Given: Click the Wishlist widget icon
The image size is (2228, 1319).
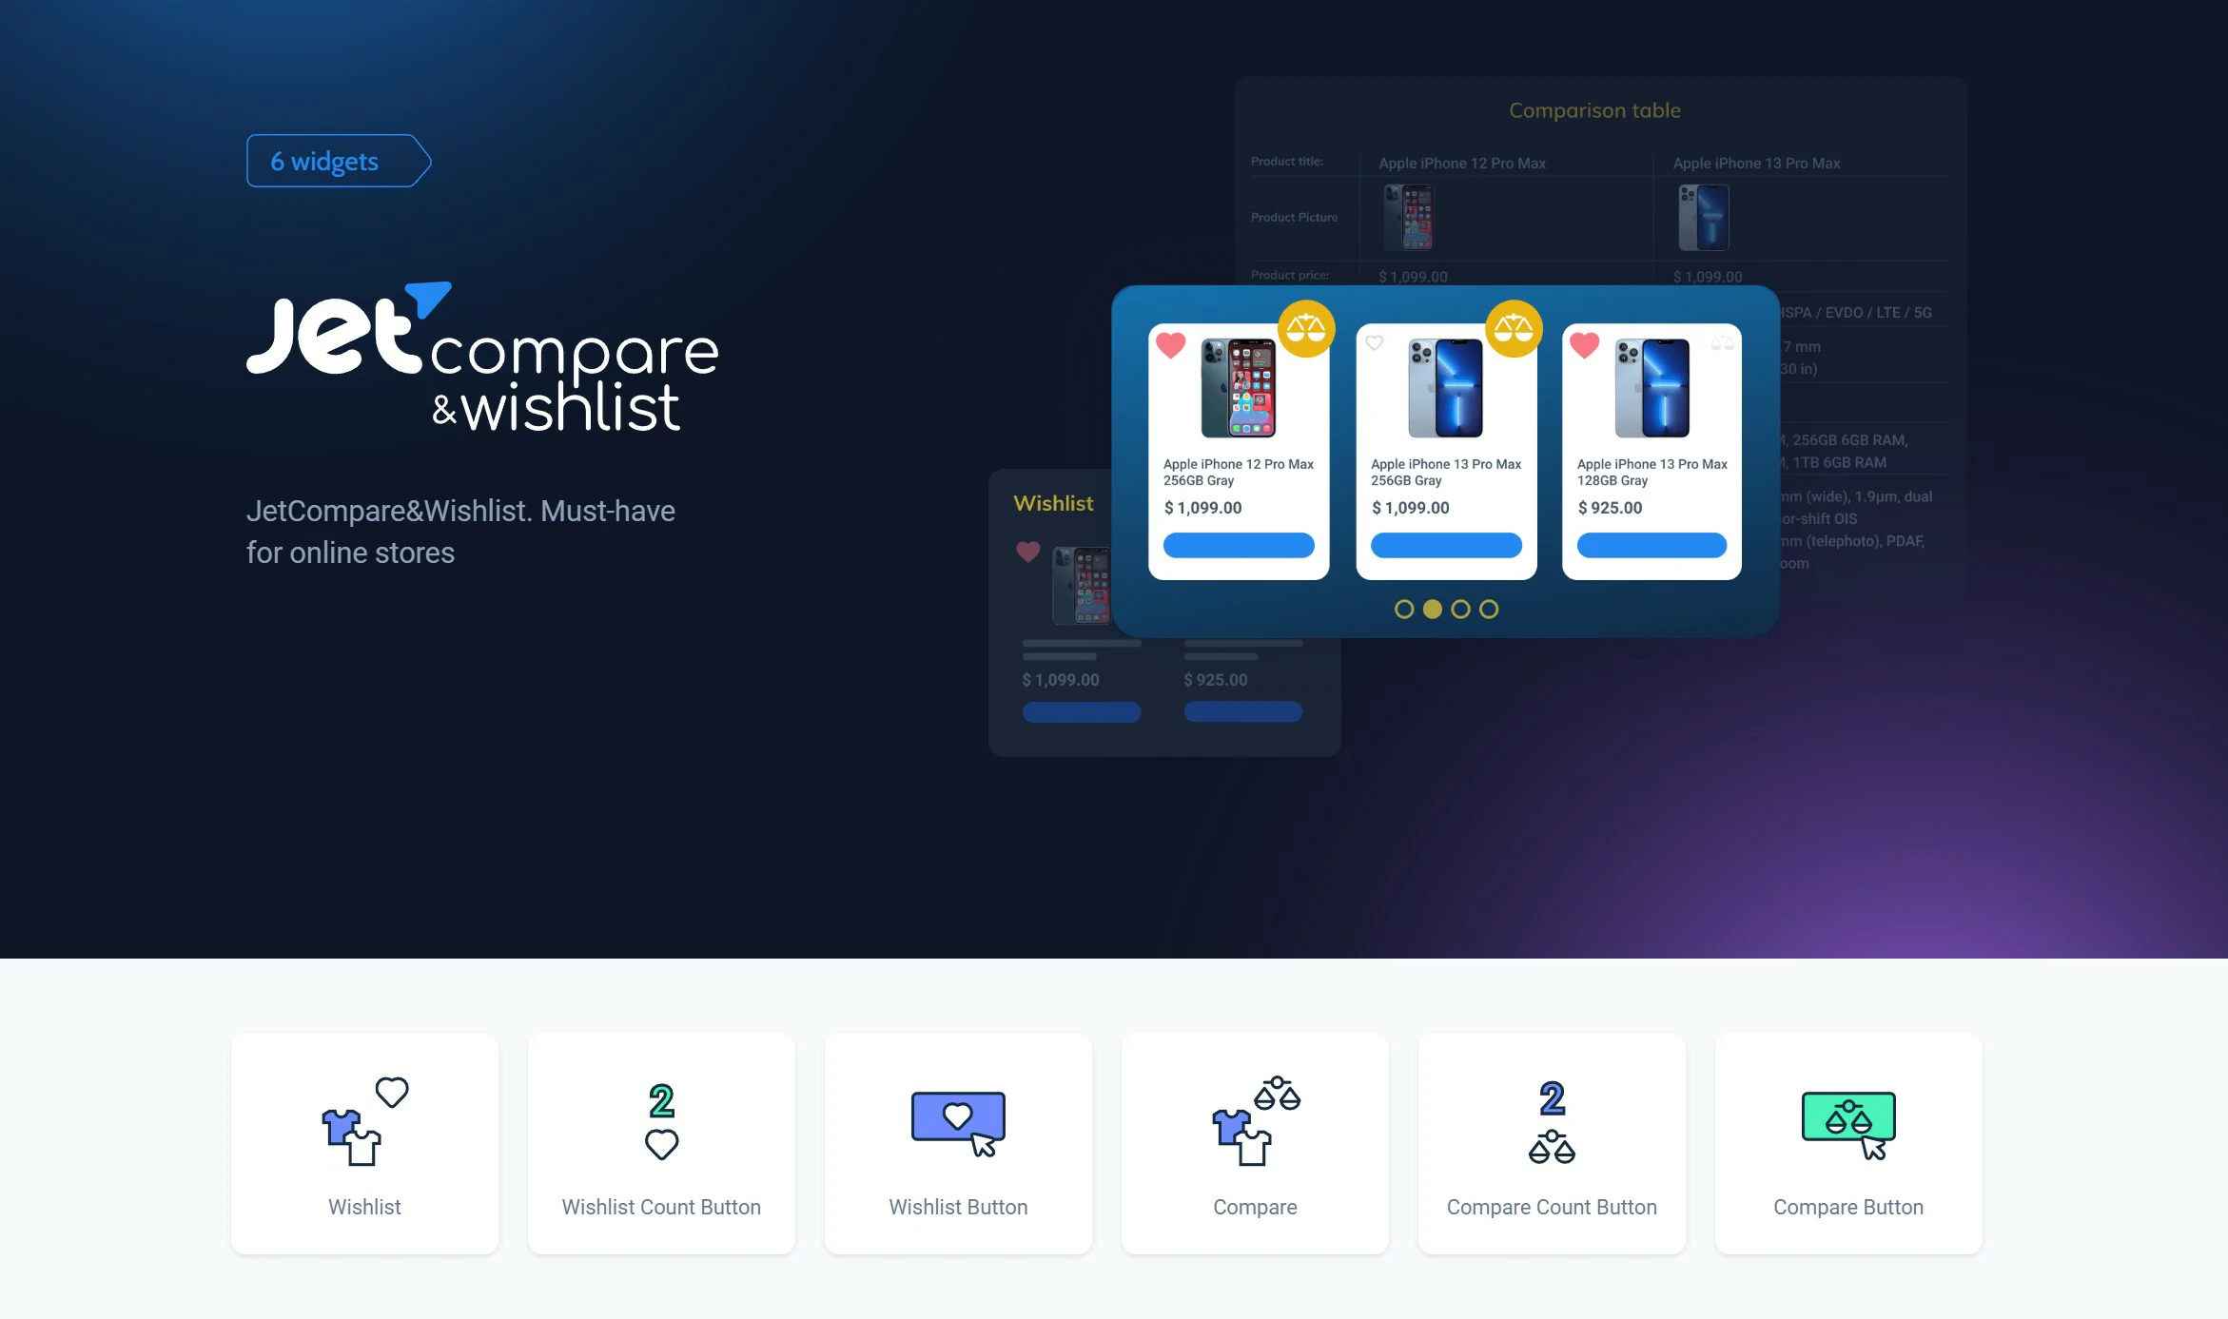Looking at the screenshot, I should (x=362, y=1119).
